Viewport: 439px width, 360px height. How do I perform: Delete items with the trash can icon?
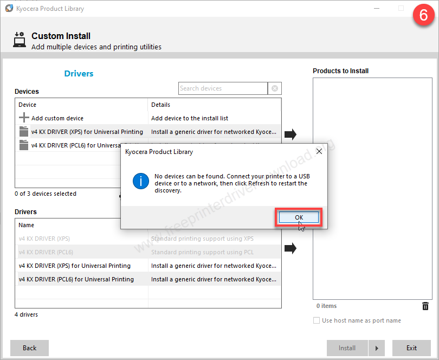coord(425,306)
